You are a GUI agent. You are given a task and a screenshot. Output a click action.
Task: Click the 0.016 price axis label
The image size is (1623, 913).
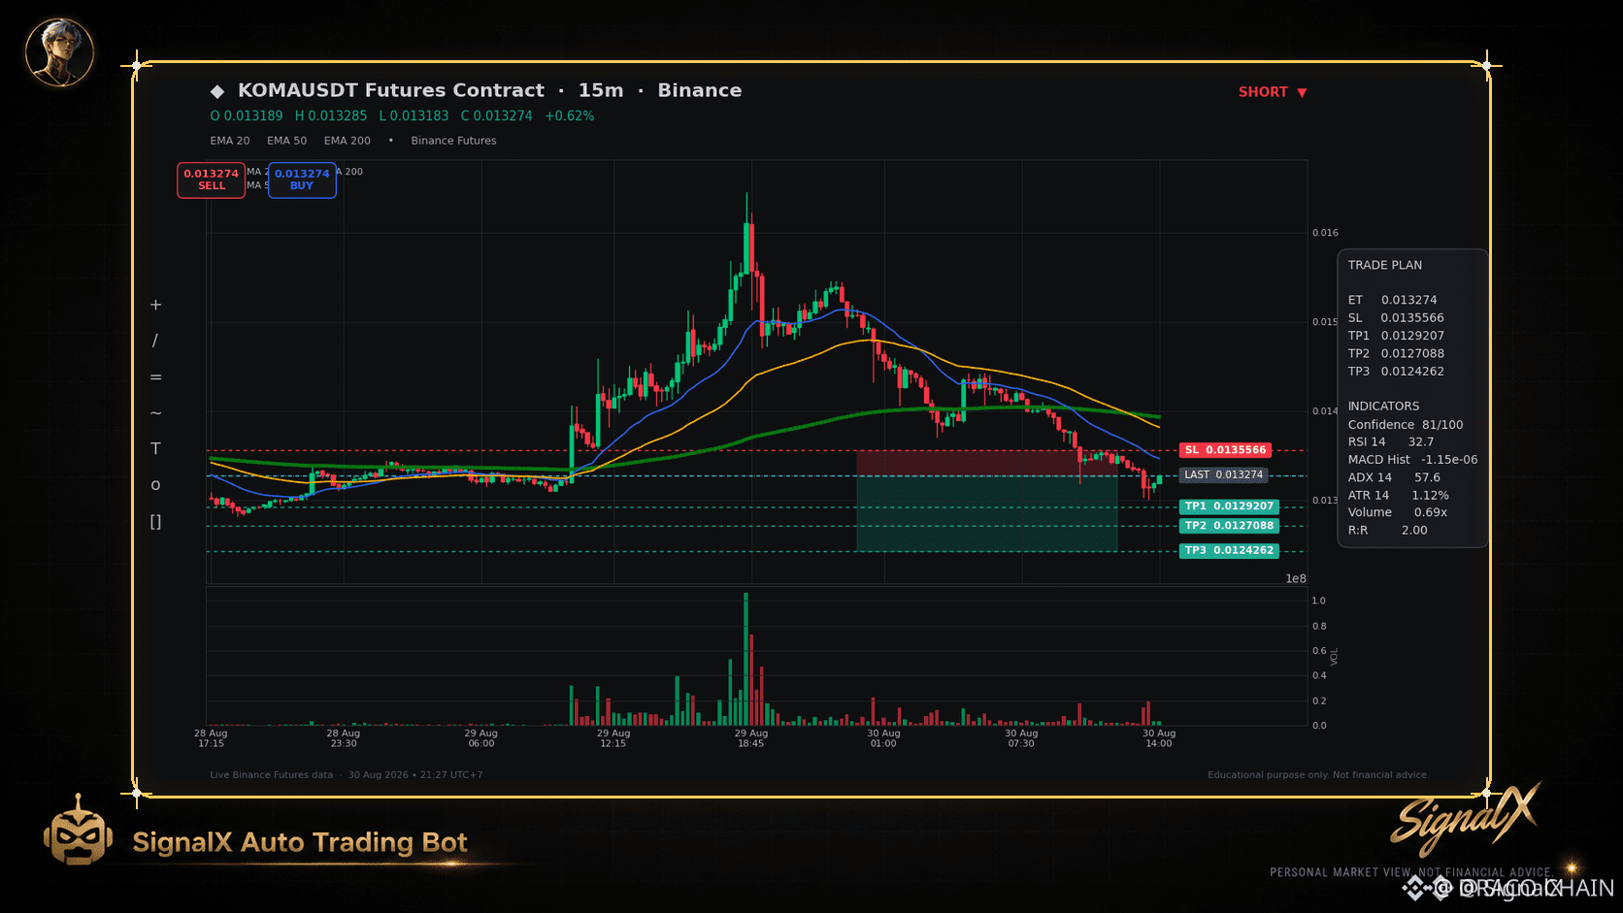1325,233
